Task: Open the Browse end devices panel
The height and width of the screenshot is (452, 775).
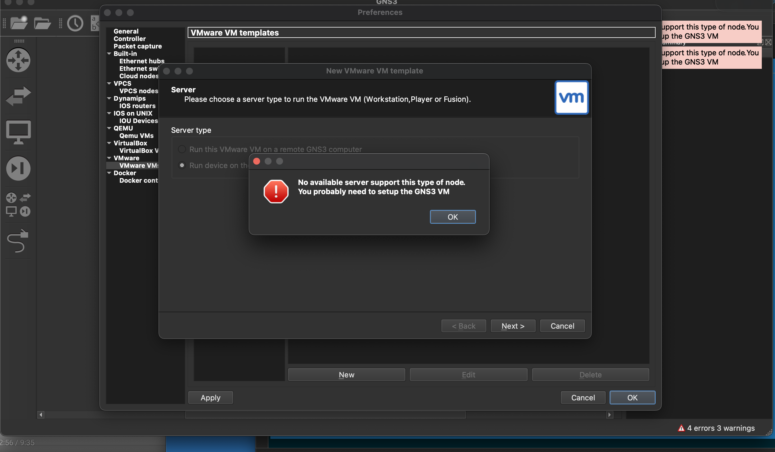Action: click(x=18, y=132)
